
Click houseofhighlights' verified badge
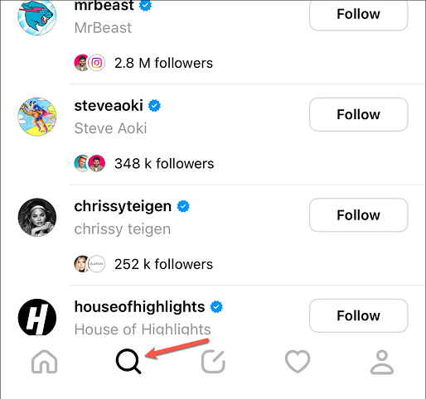pos(216,306)
